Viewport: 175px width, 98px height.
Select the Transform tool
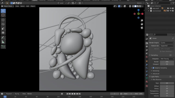tap(3, 33)
